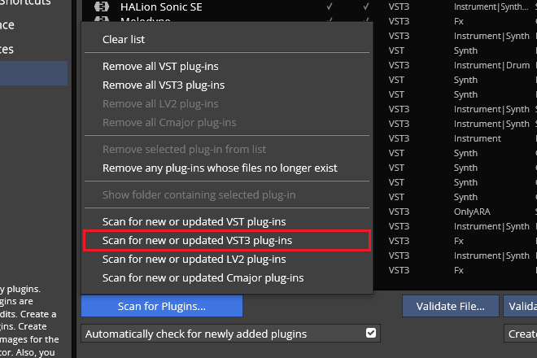This screenshot has height=358, width=537.
Task: Select Remove all VST plug-ins
Action: 160,66
